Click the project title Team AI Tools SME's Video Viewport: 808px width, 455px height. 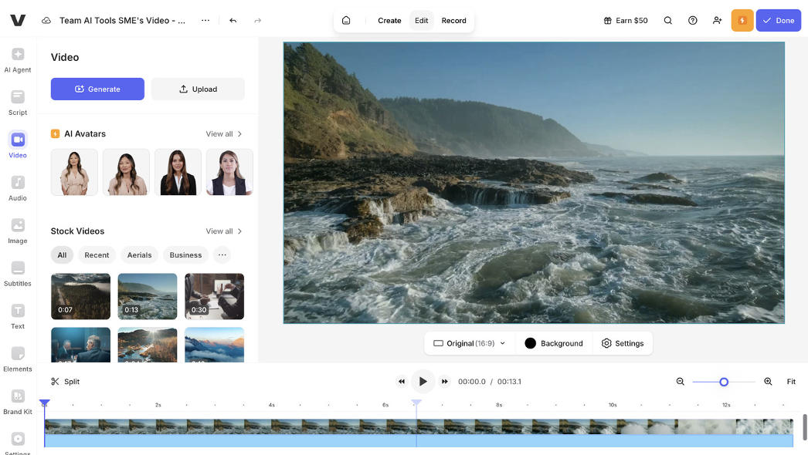coord(122,21)
